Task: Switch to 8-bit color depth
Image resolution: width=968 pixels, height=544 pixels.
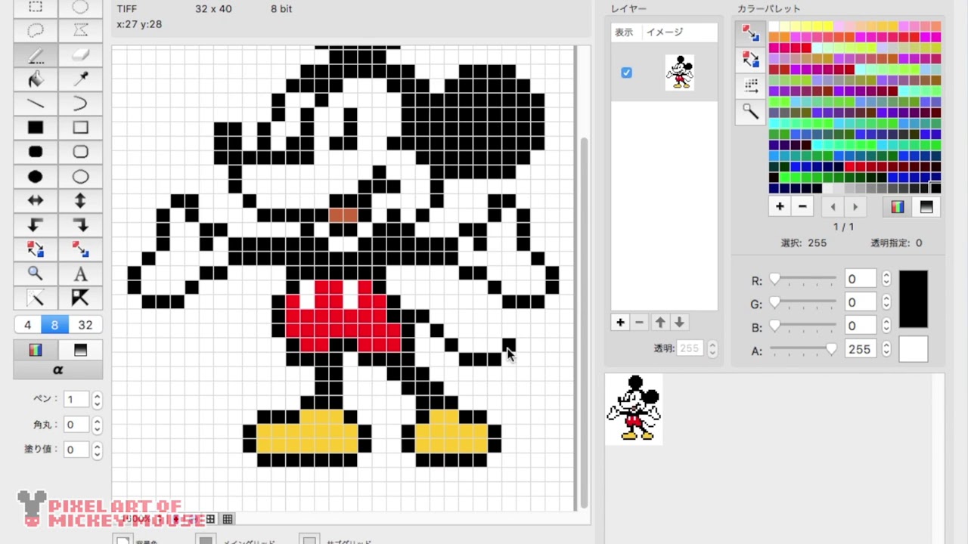Action: [54, 325]
